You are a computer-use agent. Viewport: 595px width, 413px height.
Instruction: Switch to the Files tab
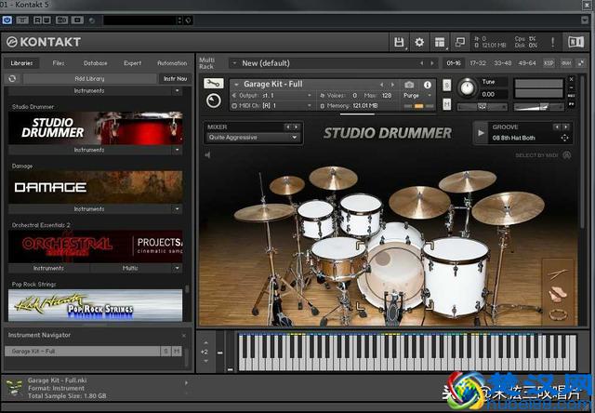tap(59, 63)
